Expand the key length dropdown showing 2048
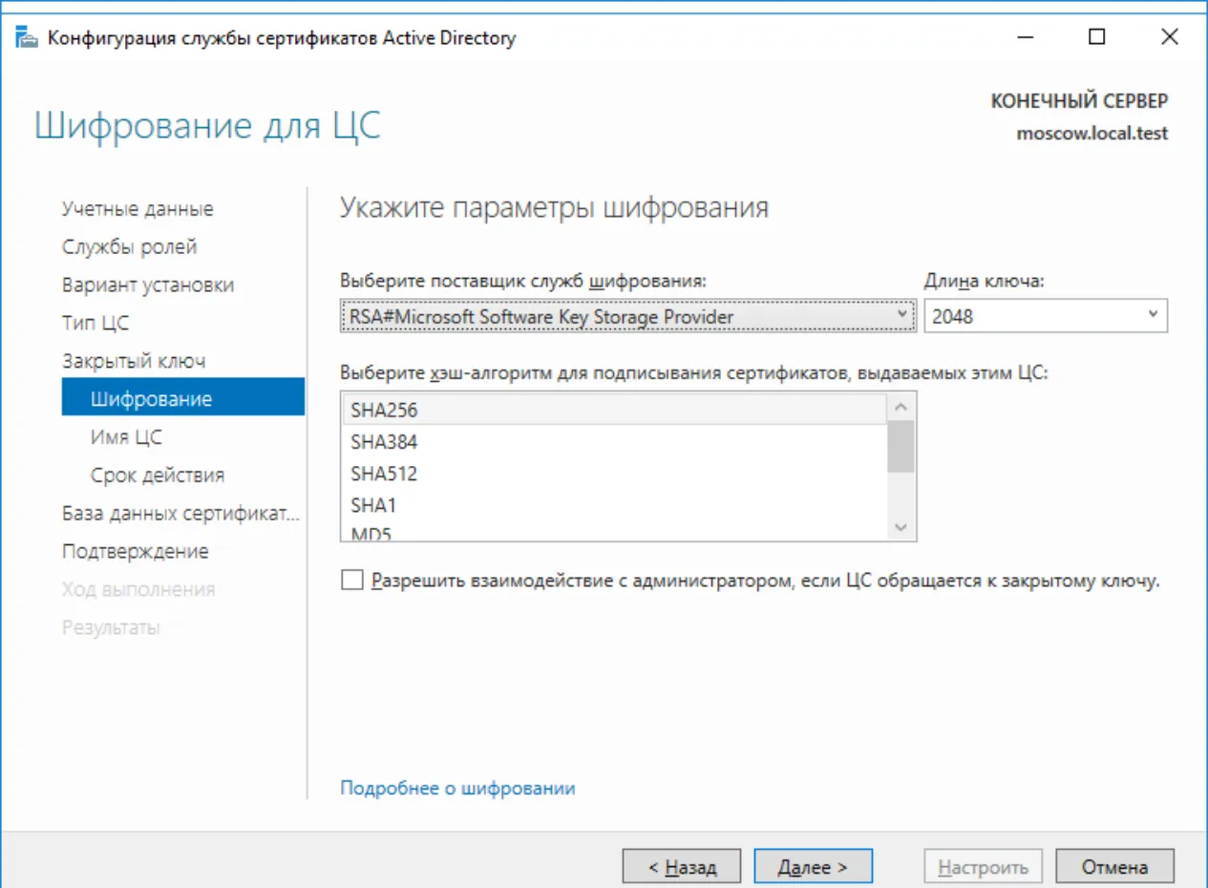Viewport: 1208px width, 888px height. pyautogui.click(x=1046, y=316)
